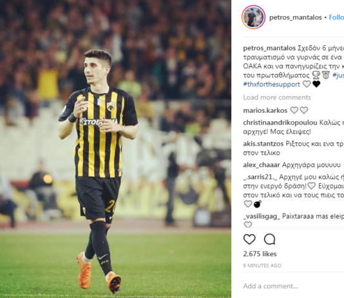Open the #thxforthesupport hashtag
This screenshot has height=298, width=344.
(x=271, y=84)
